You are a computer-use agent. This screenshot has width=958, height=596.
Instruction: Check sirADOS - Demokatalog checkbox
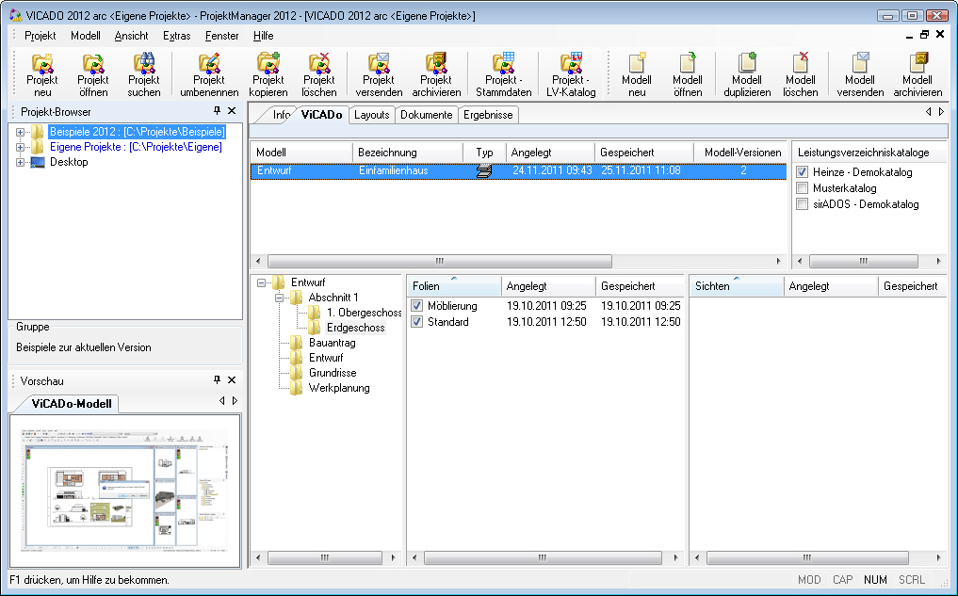click(803, 204)
